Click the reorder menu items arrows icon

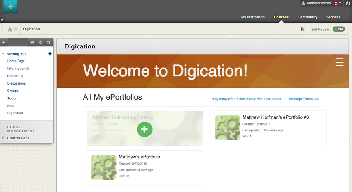[49, 42]
